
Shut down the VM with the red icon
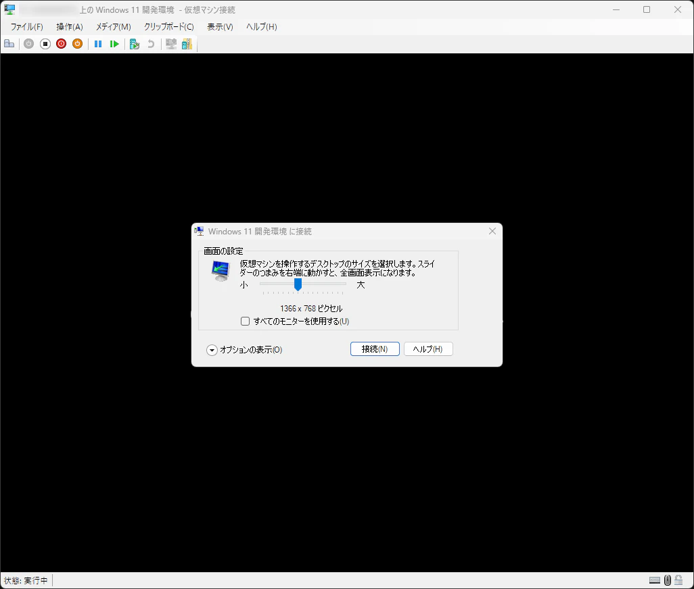pos(61,44)
